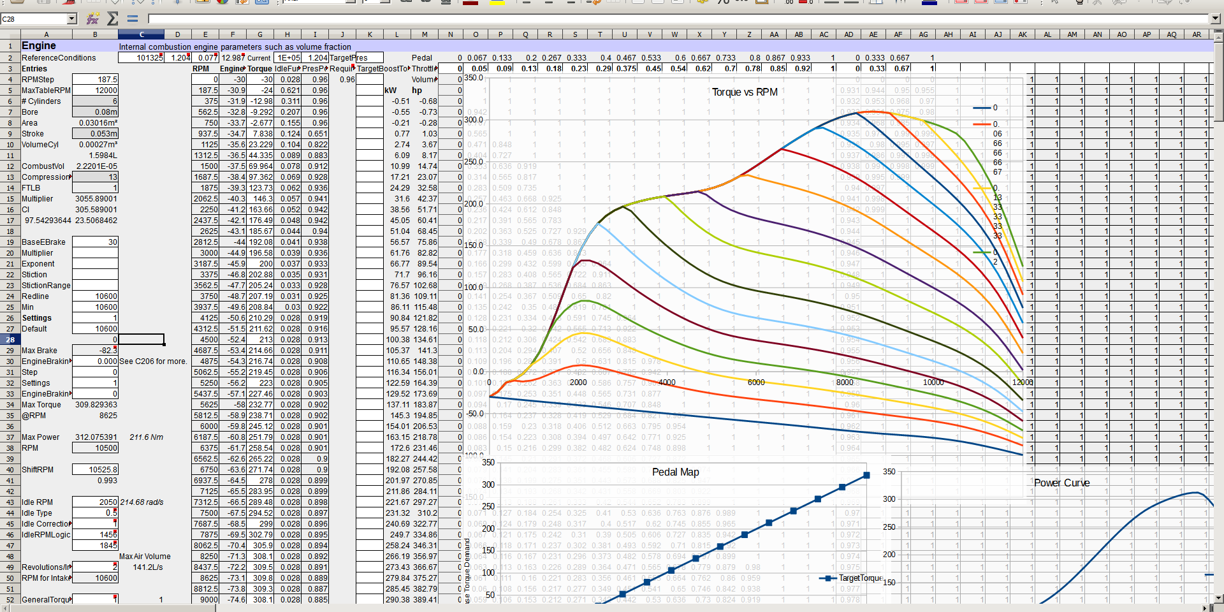Click the Function equals-sign icon
This screenshot has width=1224, height=612.
coord(133,19)
